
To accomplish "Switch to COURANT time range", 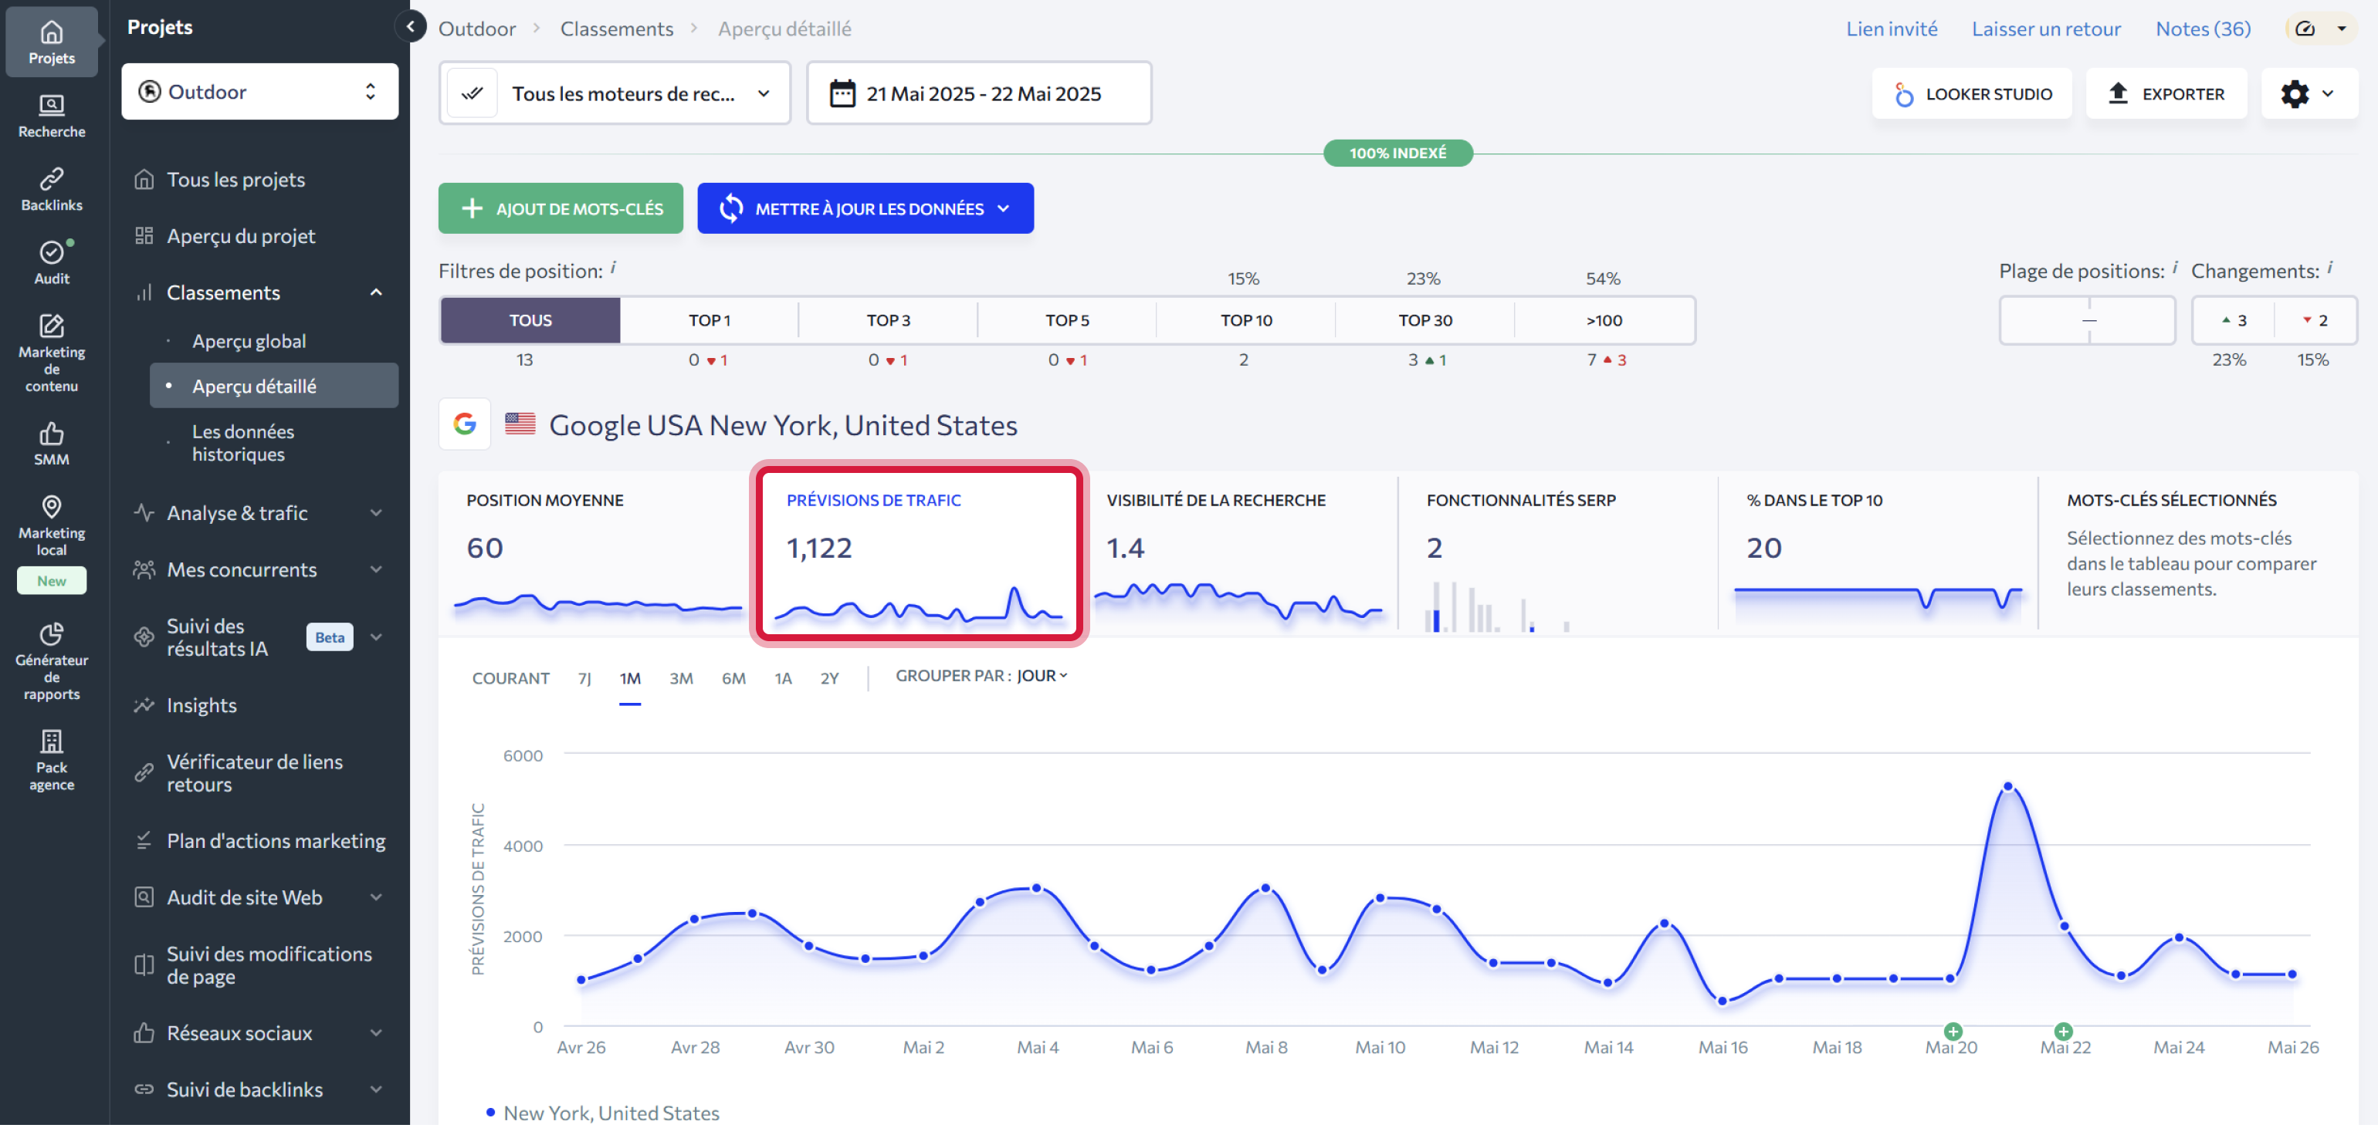I will pos(510,679).
